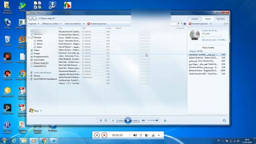256x144 pixels.
Task: Select Genre under Musique
Action: coord(38,47)
